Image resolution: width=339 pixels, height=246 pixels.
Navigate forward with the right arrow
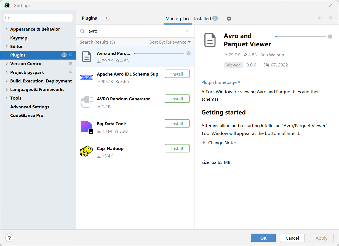[330, 18]
